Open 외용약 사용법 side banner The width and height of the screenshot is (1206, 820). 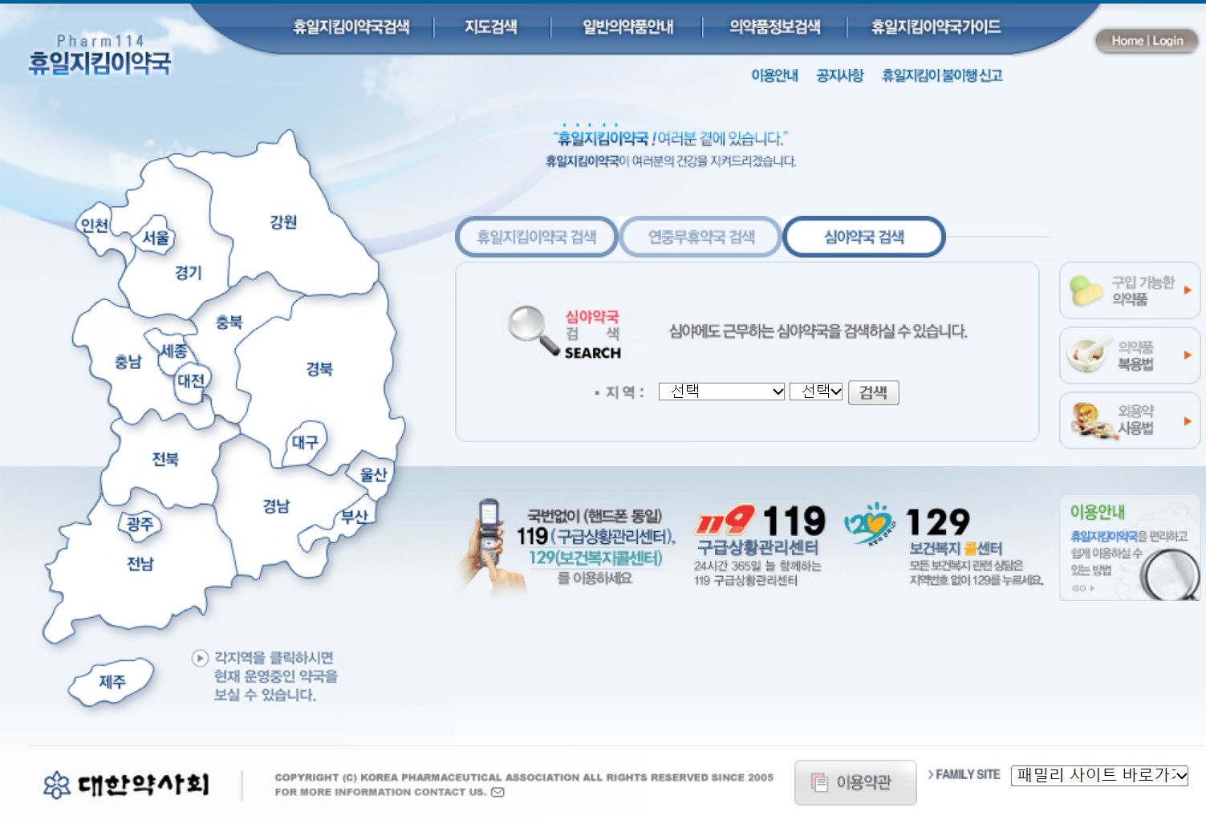click(x=1130, y=420)
